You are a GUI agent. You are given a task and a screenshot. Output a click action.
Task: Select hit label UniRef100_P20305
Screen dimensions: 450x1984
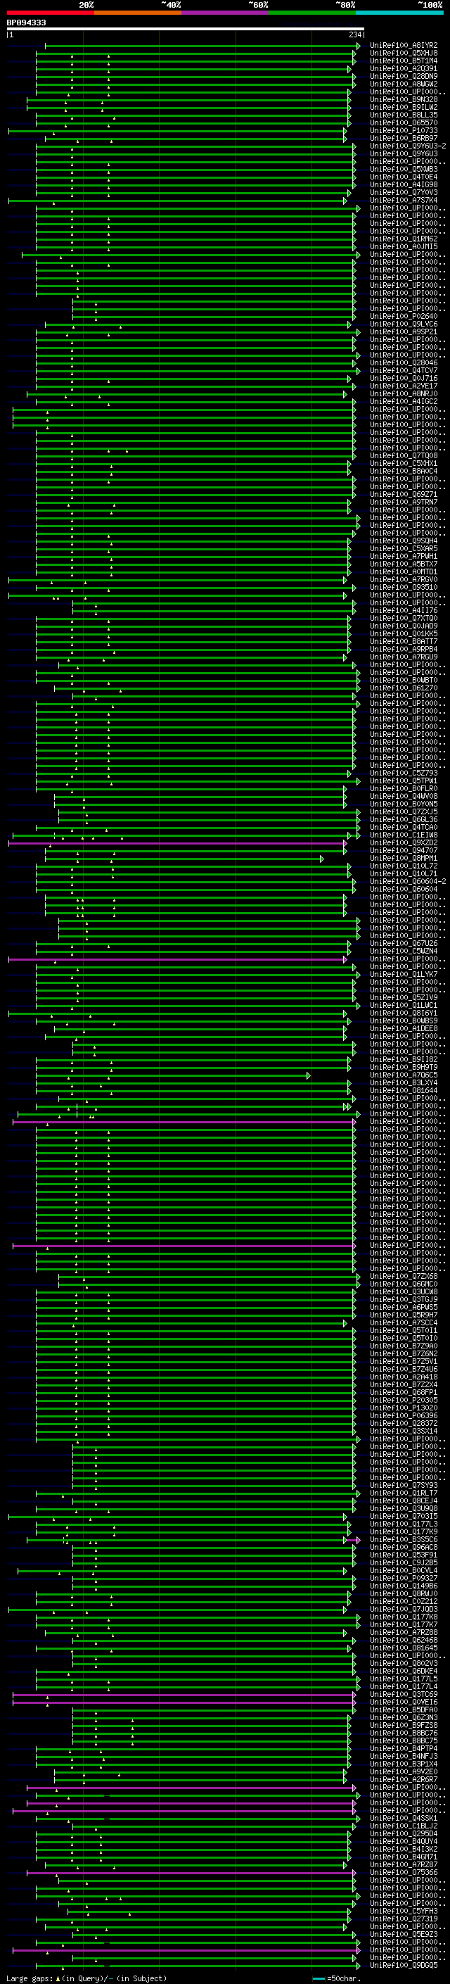coord(404,1400)
